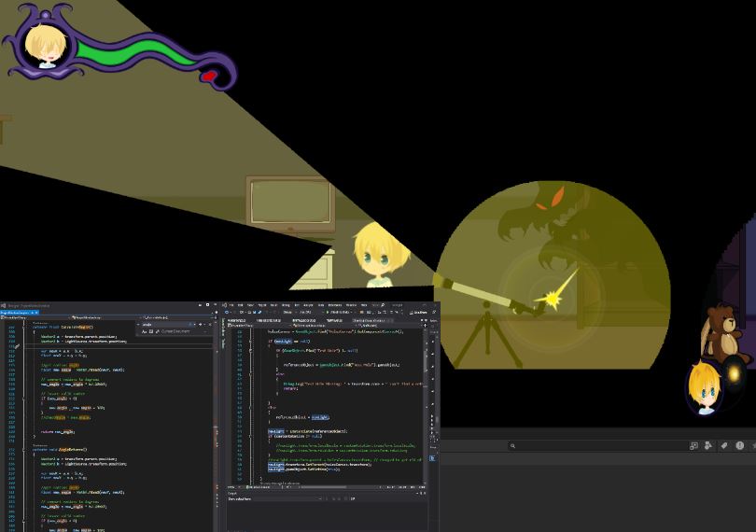Screen dimensions: 756x532
Task: Click the 'return new_angle;' line
Action: (57, 432)
